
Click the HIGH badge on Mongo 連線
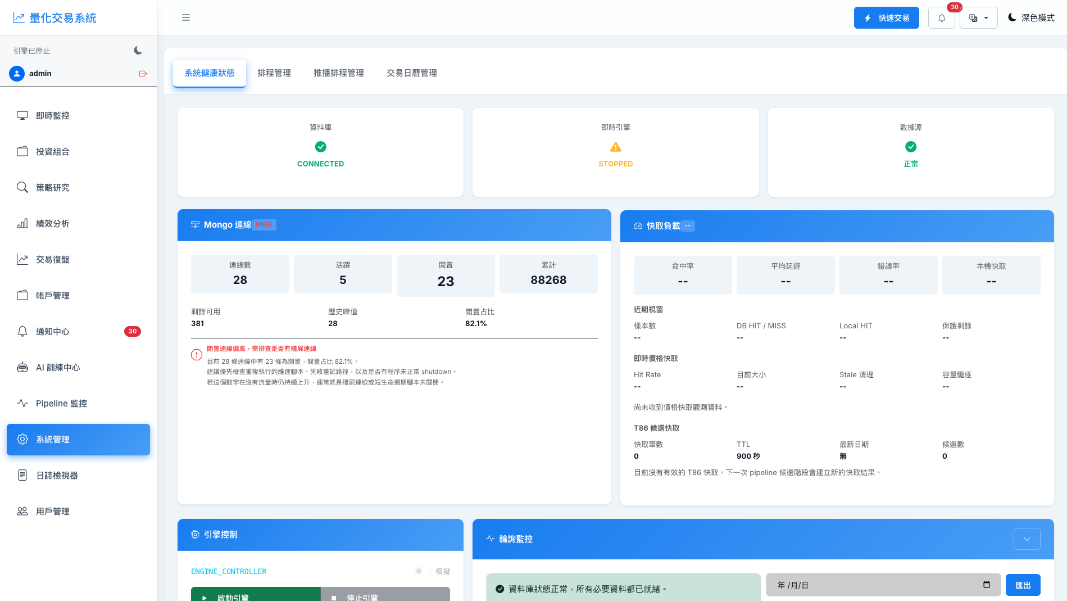click(x=264, y=225)
